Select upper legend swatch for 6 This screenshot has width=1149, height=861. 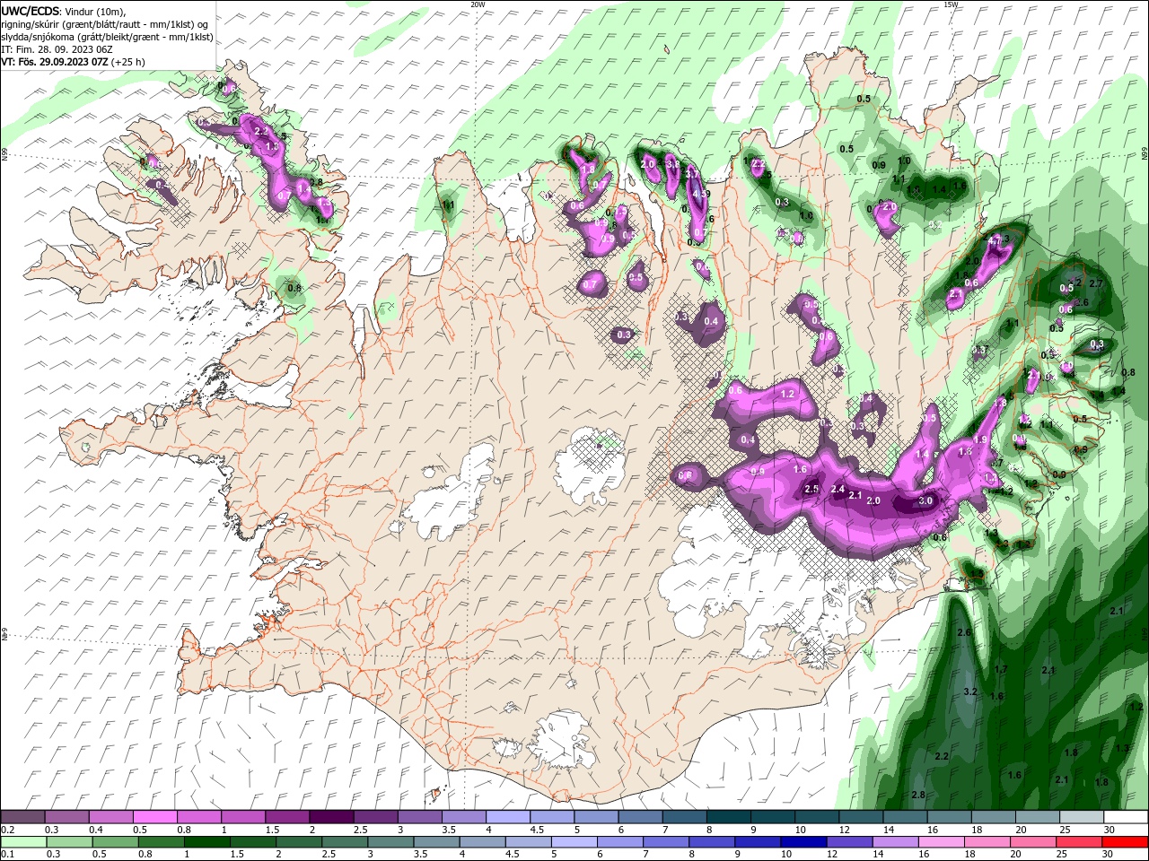[641, 817]
